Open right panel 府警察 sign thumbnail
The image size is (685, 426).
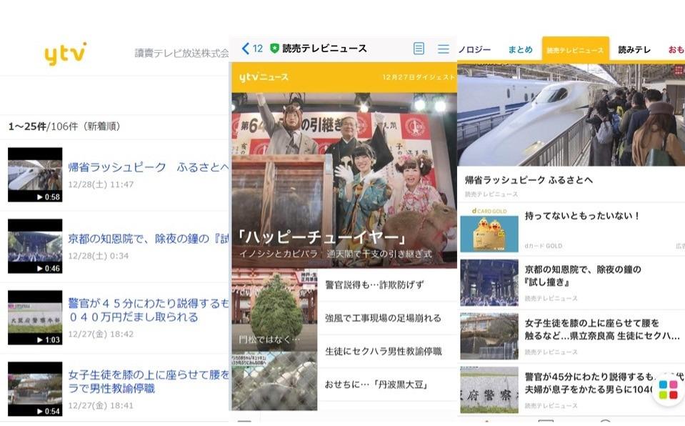coord(489,390)
